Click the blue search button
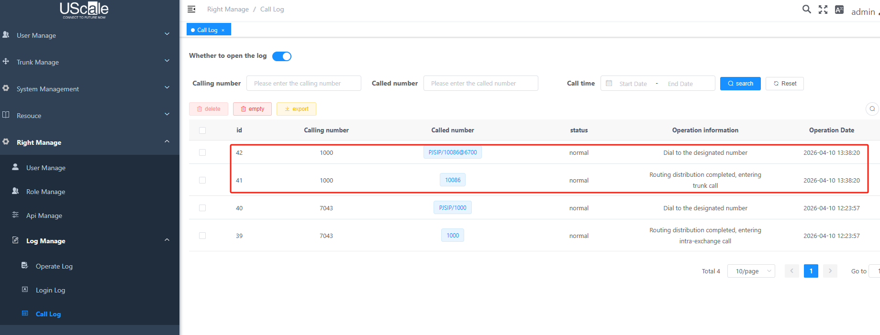 (740, 84)
